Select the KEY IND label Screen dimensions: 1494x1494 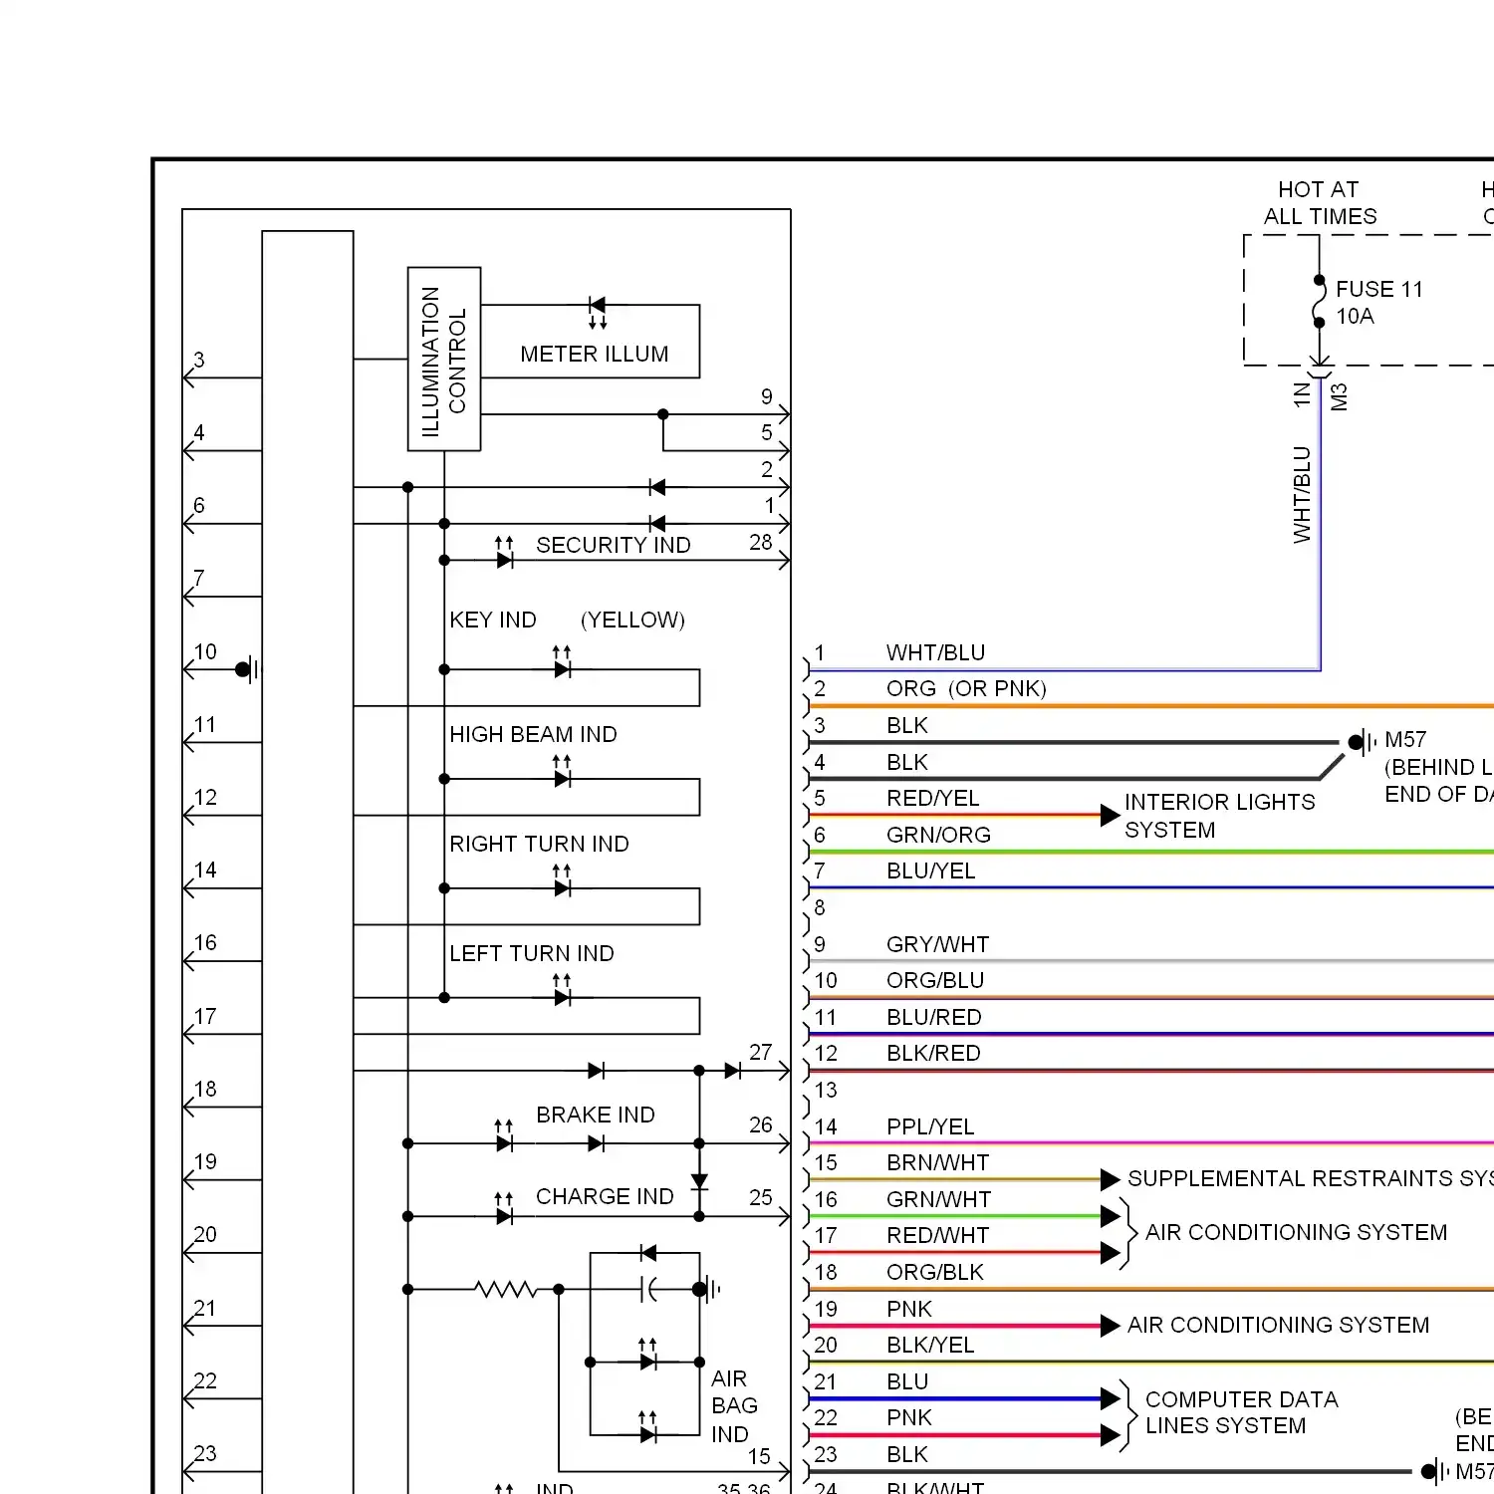(493, 620)
